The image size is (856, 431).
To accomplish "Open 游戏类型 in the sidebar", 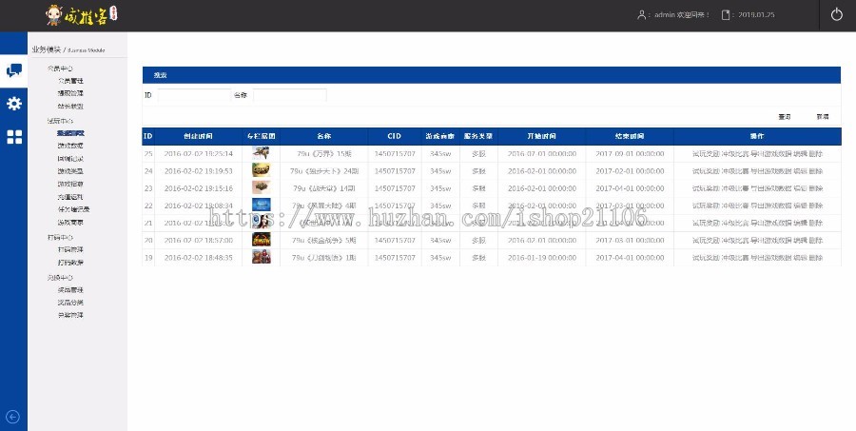I will 70,171.
